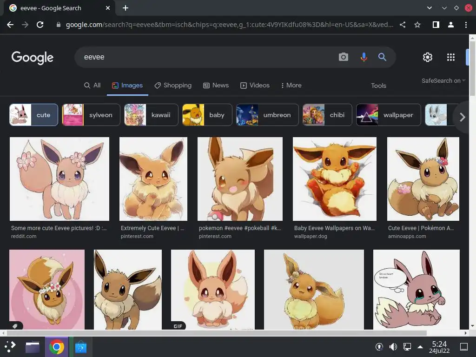
Task: Open the volume control in system tray
Action: point(393,347)
